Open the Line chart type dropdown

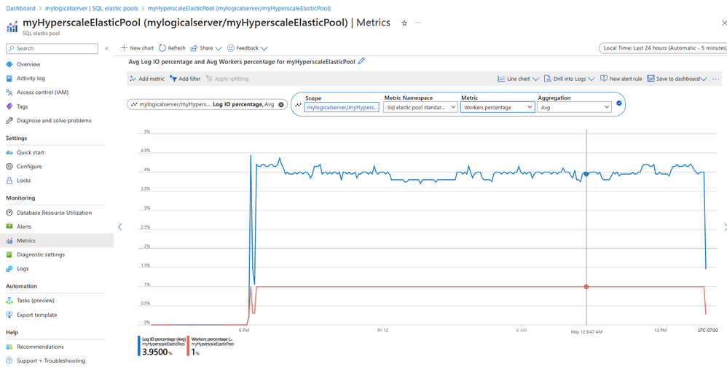point(519,79)
